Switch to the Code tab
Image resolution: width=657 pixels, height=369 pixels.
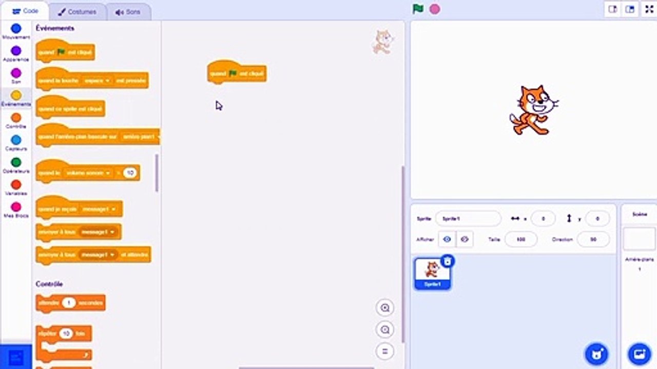click(25, 11)
